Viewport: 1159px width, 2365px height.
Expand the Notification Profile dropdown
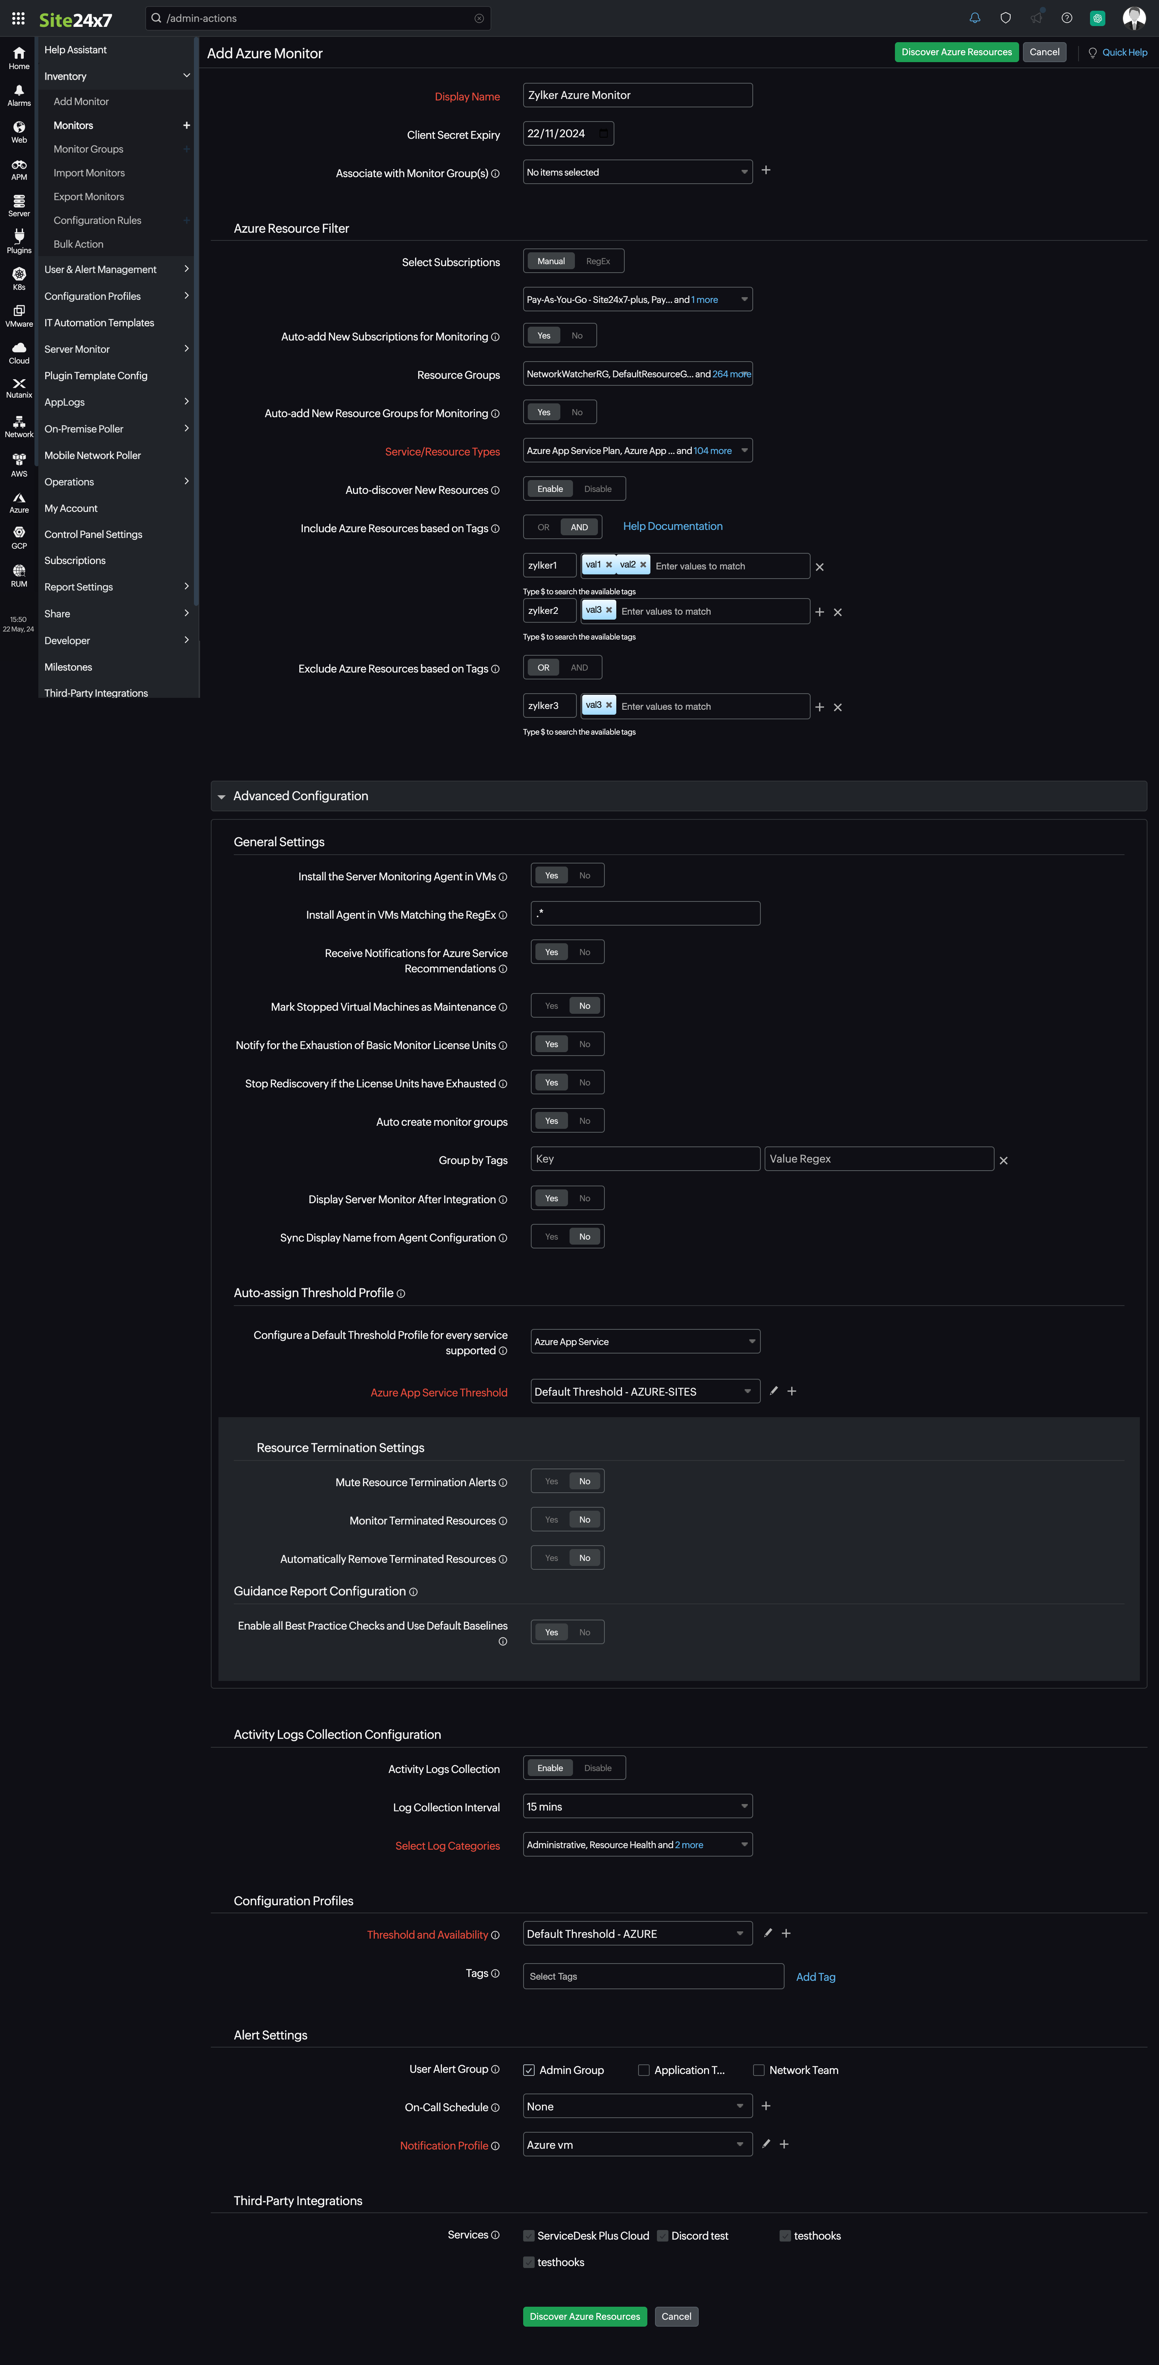click(637, 2145)
